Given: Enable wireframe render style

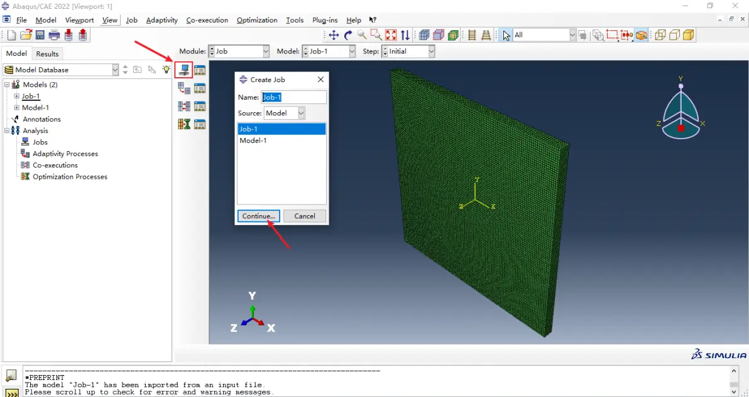Looking at the screenshot, I should (660, 34).
